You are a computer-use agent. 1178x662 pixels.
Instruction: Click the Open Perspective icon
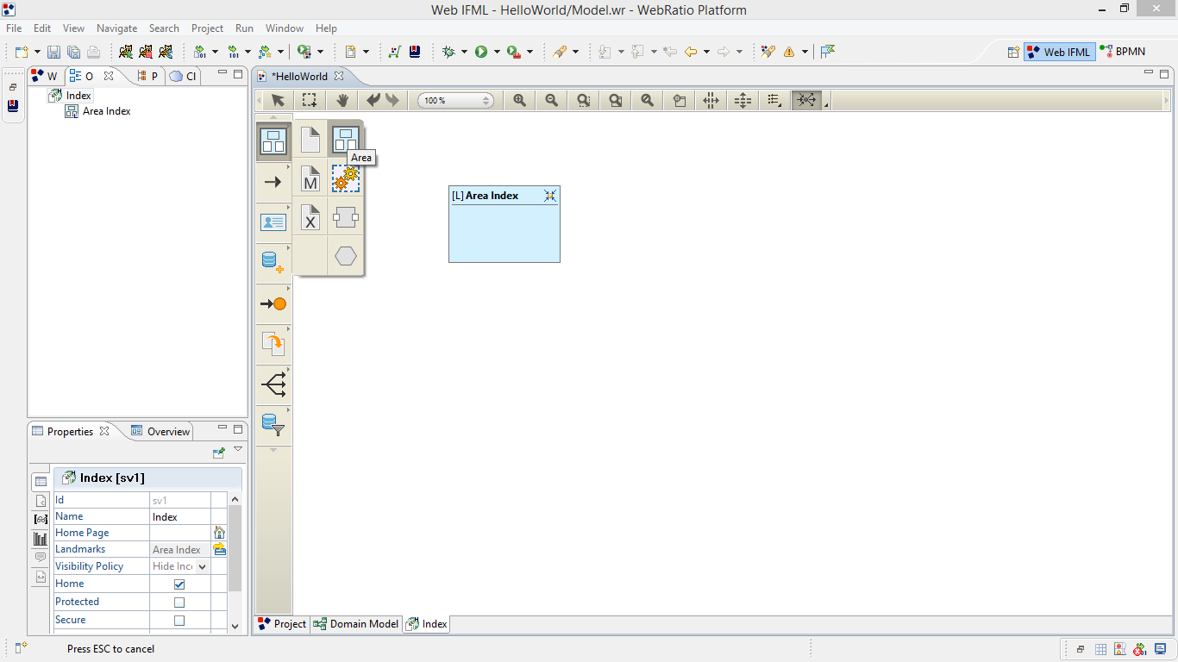coord(1013,52)
